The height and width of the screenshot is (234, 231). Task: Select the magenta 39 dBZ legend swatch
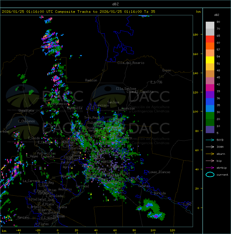(210, 88)
